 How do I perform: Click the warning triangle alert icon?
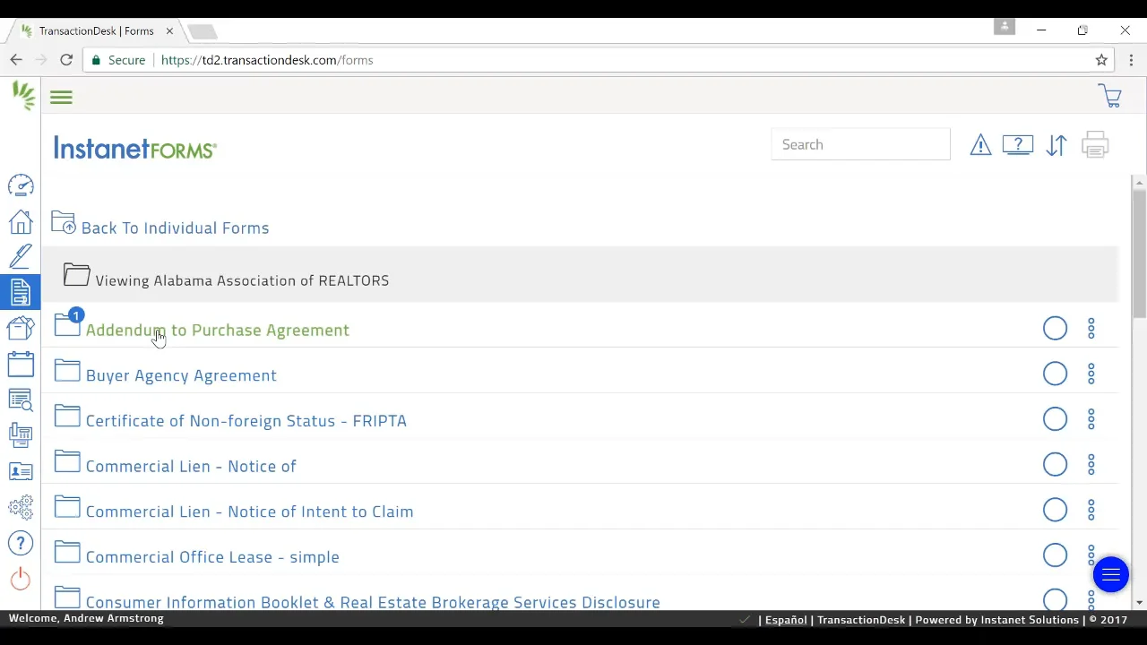point(980,145)
